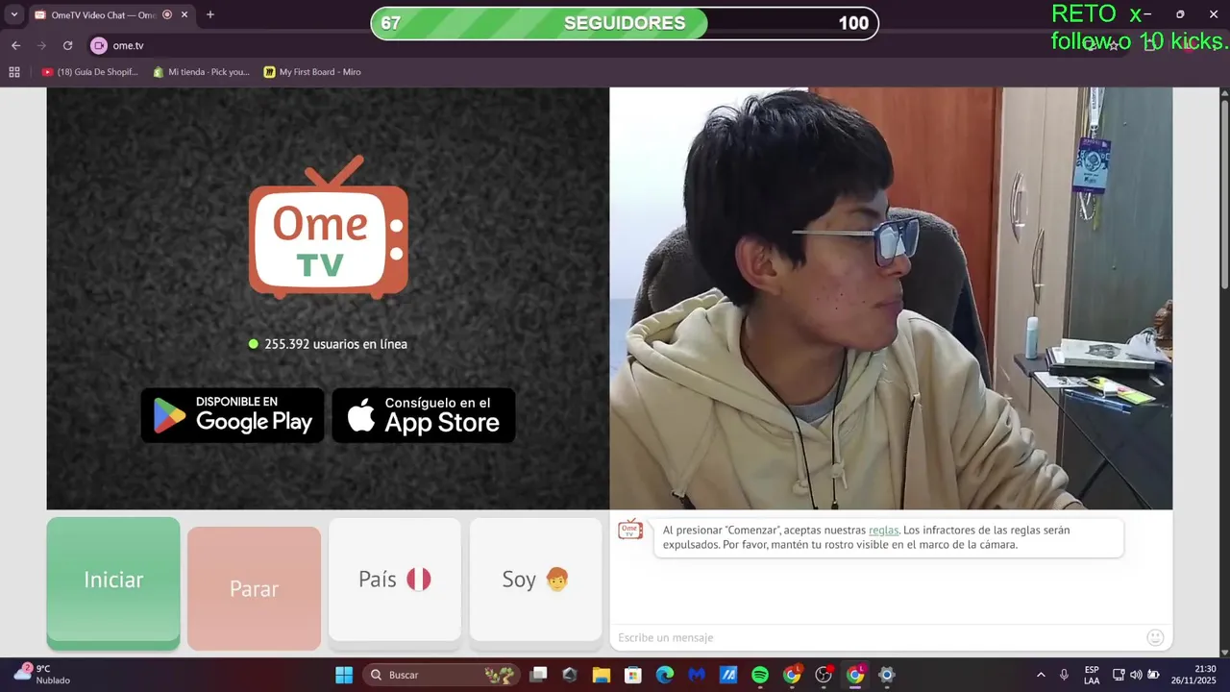Open the emoji picker smiley icon
This screenshot has height=692, width=1230.
[1155, 637]
